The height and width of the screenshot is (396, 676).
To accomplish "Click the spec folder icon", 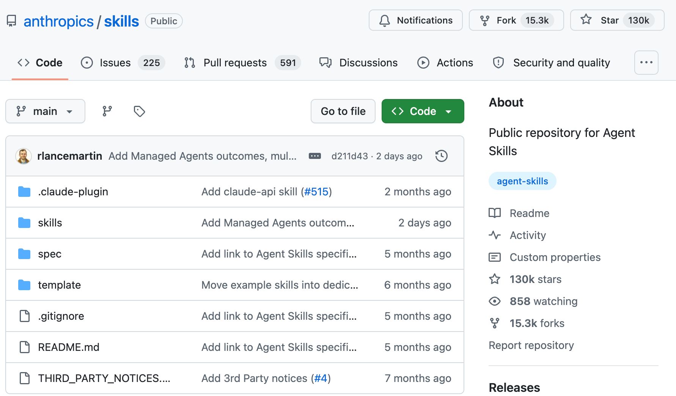I will coord(25,254).
